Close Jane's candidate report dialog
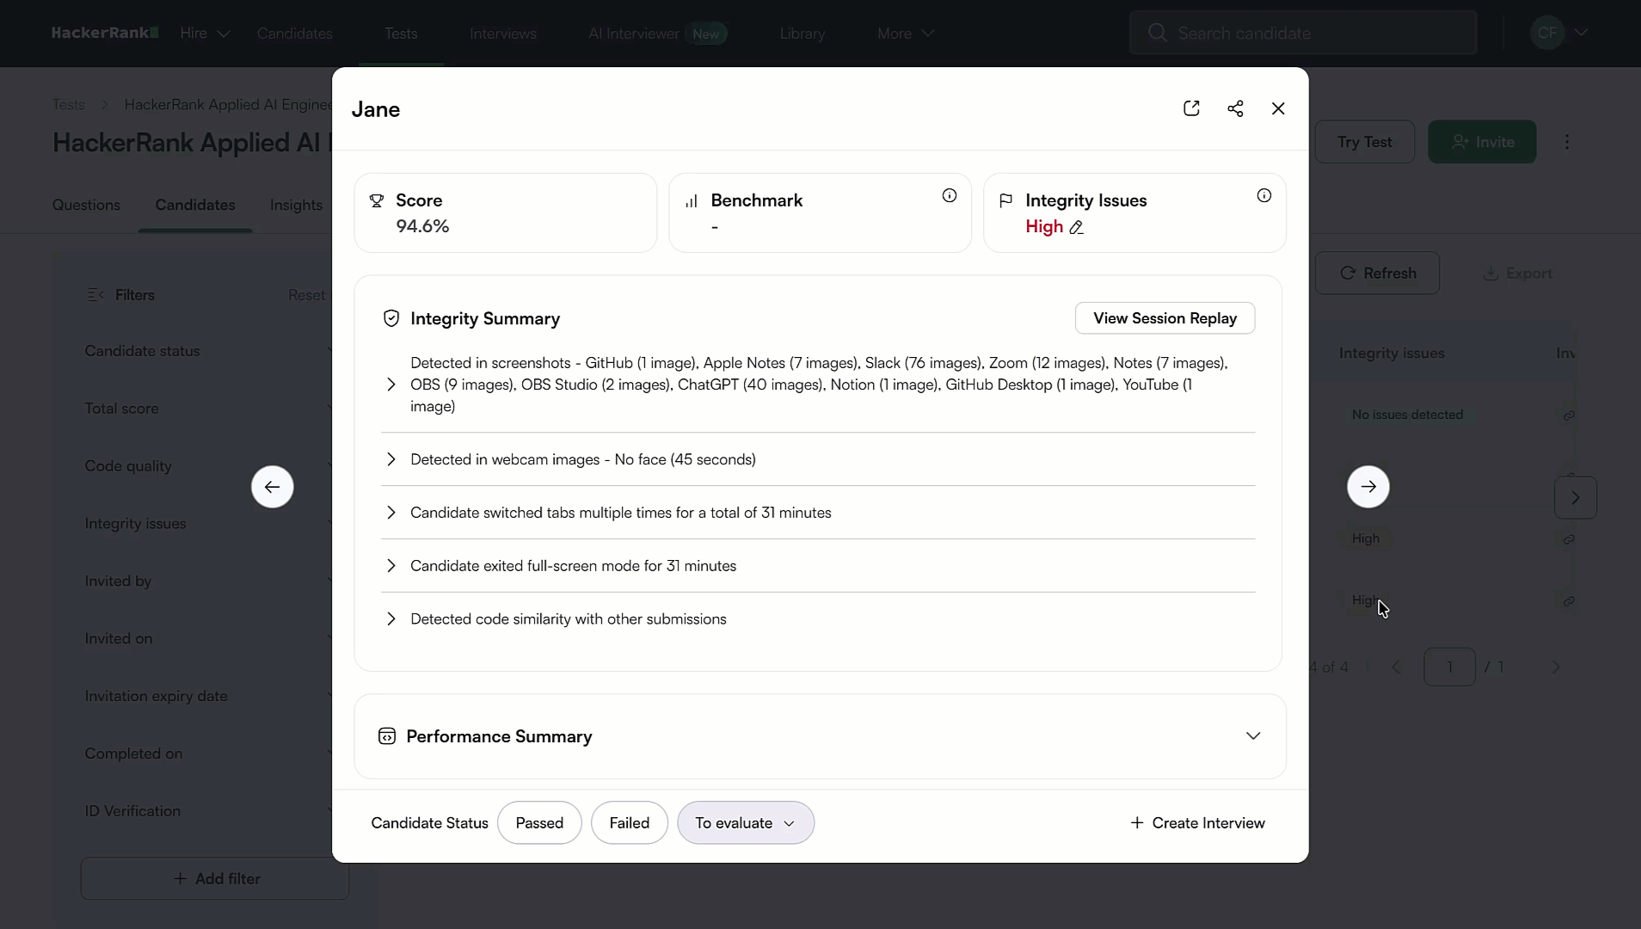This screenshot has width=1641, height=929. click(1278, 108)
